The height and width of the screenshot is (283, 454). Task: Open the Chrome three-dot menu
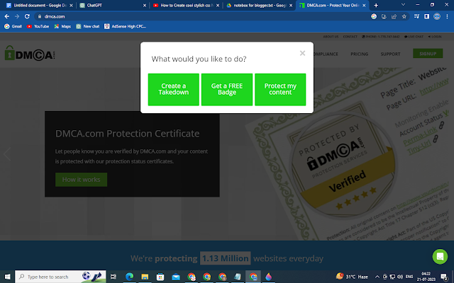447,16
